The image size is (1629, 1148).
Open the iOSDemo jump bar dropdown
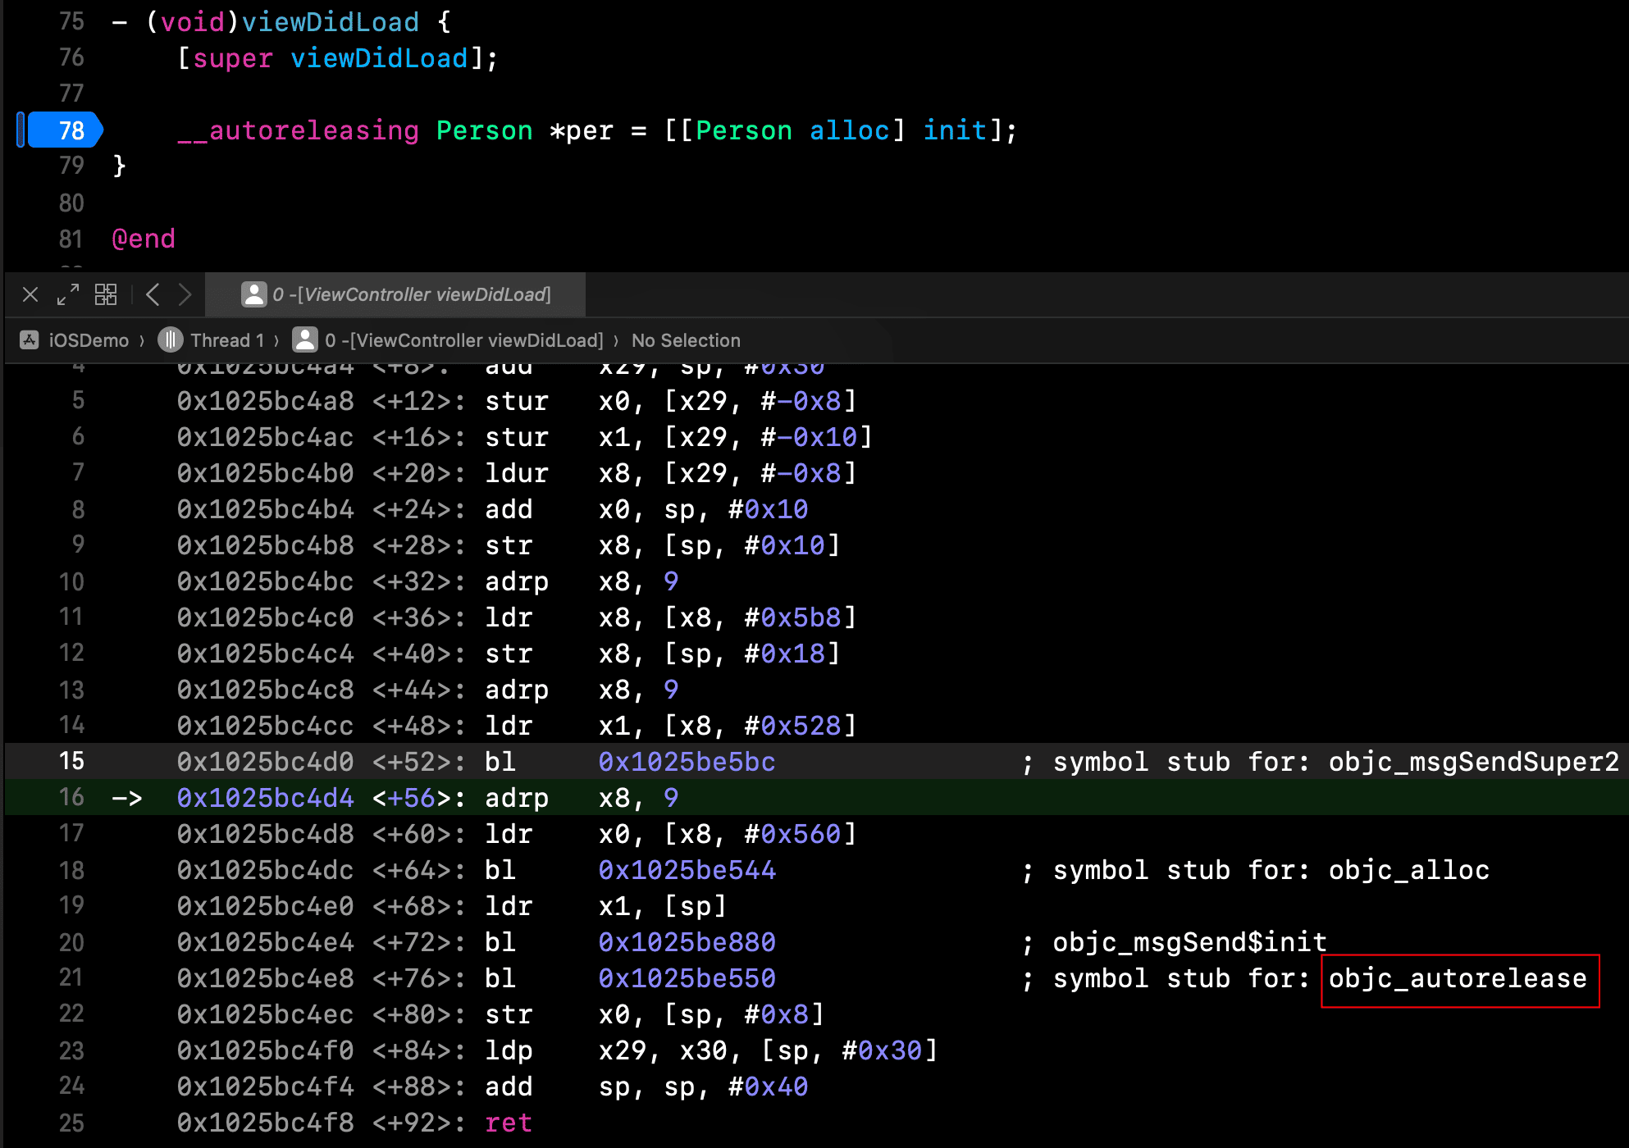(x=88, y=340)
